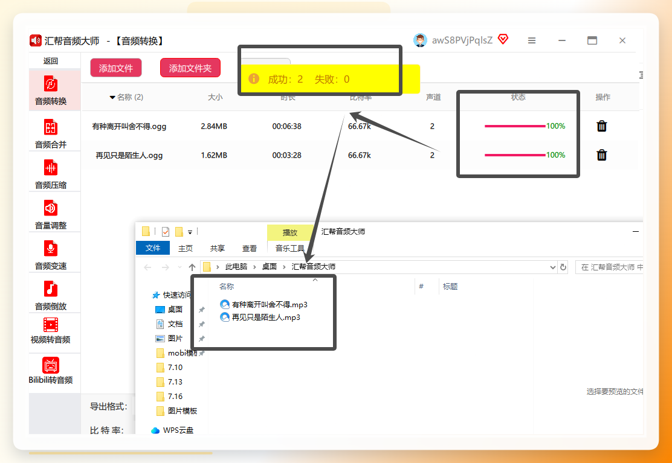This screenshot has height=463, width=672.
Task: Click the progress bar of 再见只是陌生人.ogg
Action: pos(515,155)
